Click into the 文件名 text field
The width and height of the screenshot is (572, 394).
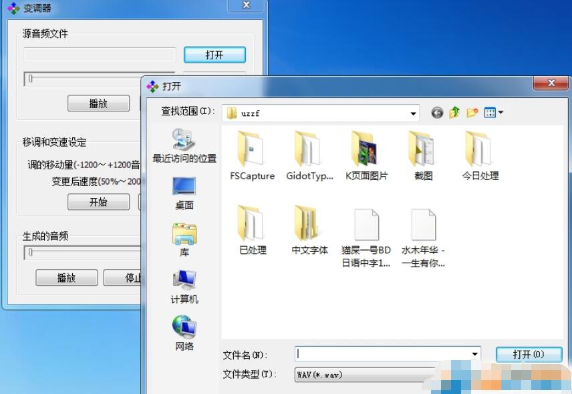coord(382,355)
